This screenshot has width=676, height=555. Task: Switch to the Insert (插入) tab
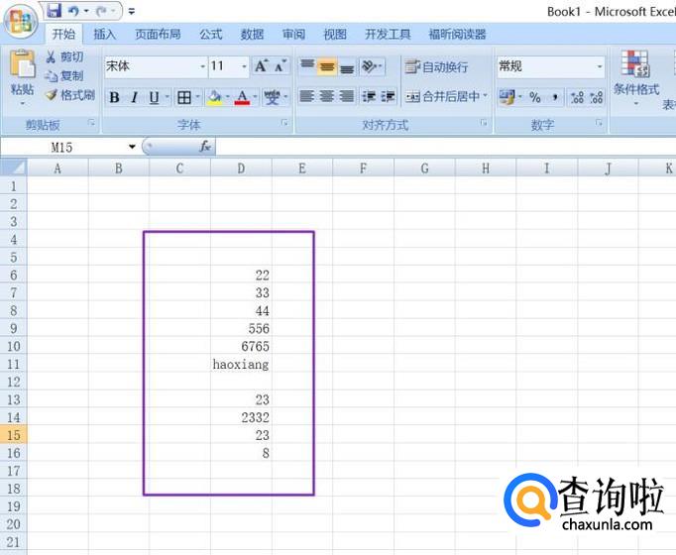[x=105, y=34]
